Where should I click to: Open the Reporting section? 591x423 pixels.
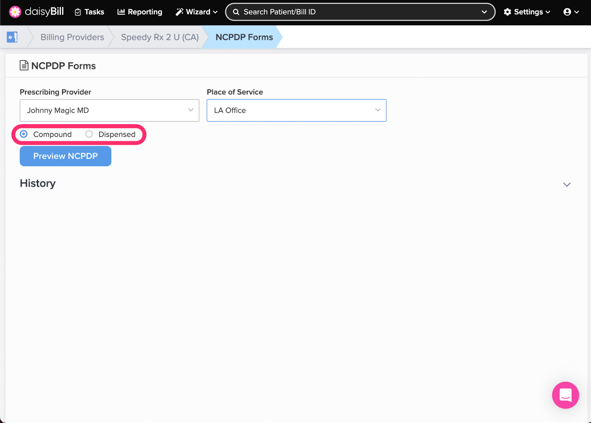[x=140, y=12]
